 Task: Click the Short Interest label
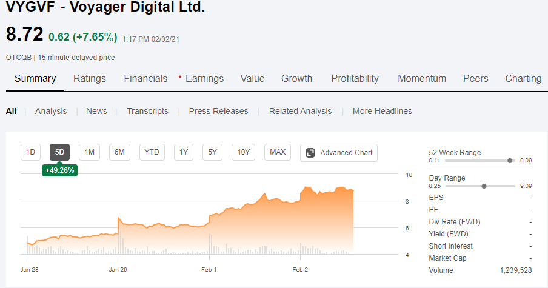coord(451,246)
